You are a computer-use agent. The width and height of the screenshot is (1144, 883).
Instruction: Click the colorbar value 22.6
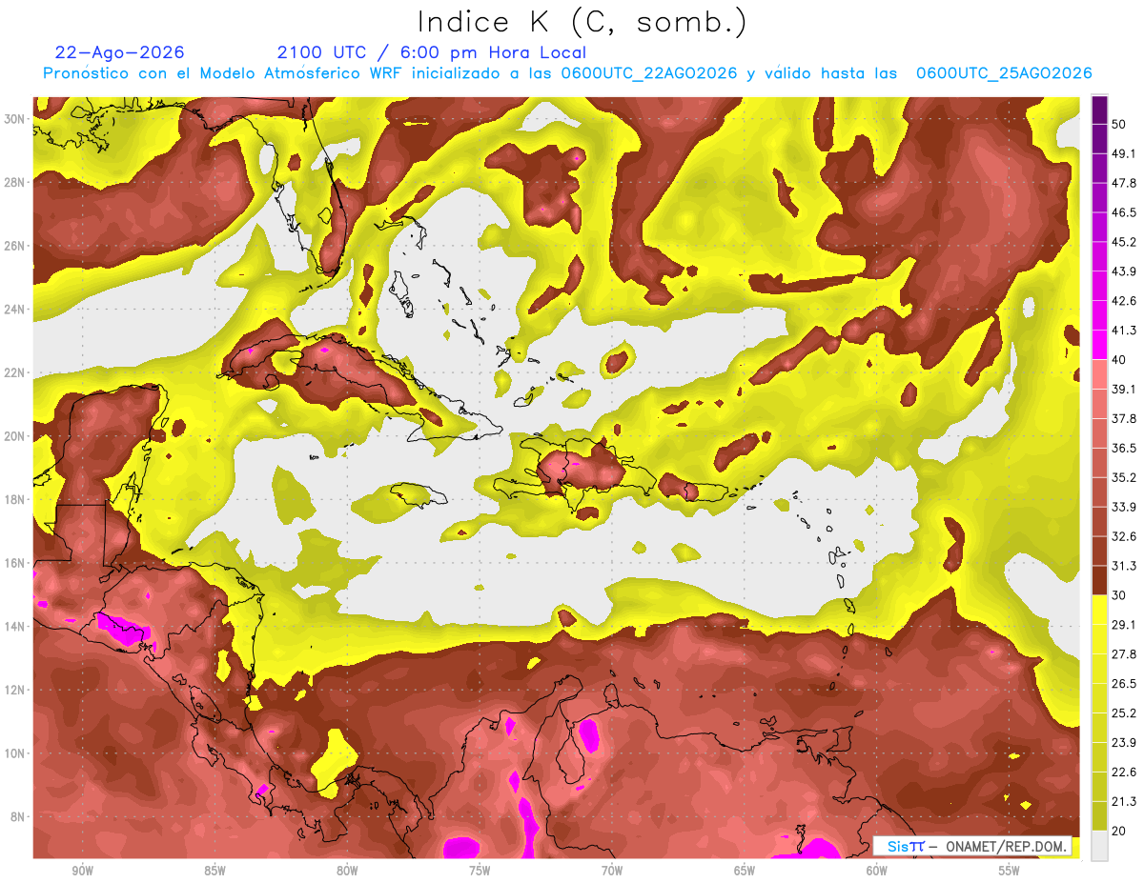[x=1124, y=772]
